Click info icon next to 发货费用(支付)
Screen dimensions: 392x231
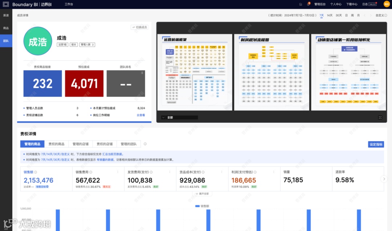pyautogui.click(x=151, y=172)
